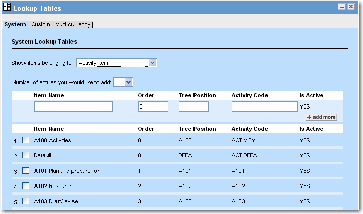Image resolution: width=363 pixels, height=214 pixels.
Task: Open the 'Show items belonging to' dropdown
Action: (x=117, y=63)
